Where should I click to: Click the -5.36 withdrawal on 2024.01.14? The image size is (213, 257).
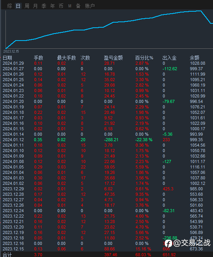[x=167, y=134]
